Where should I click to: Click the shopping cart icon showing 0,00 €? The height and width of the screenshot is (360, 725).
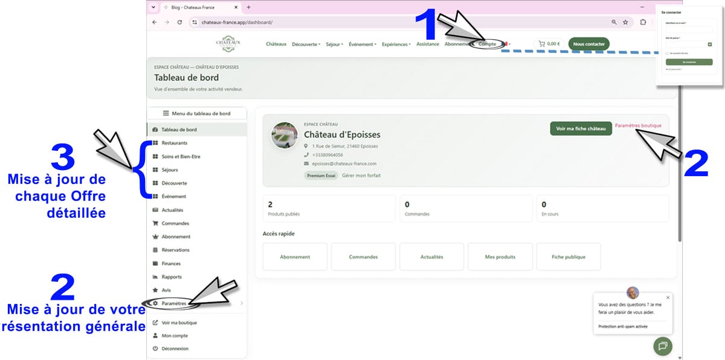(x=541, y=43)
